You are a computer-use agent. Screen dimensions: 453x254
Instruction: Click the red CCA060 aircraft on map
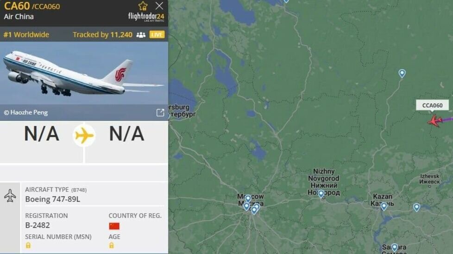(435, 121)
